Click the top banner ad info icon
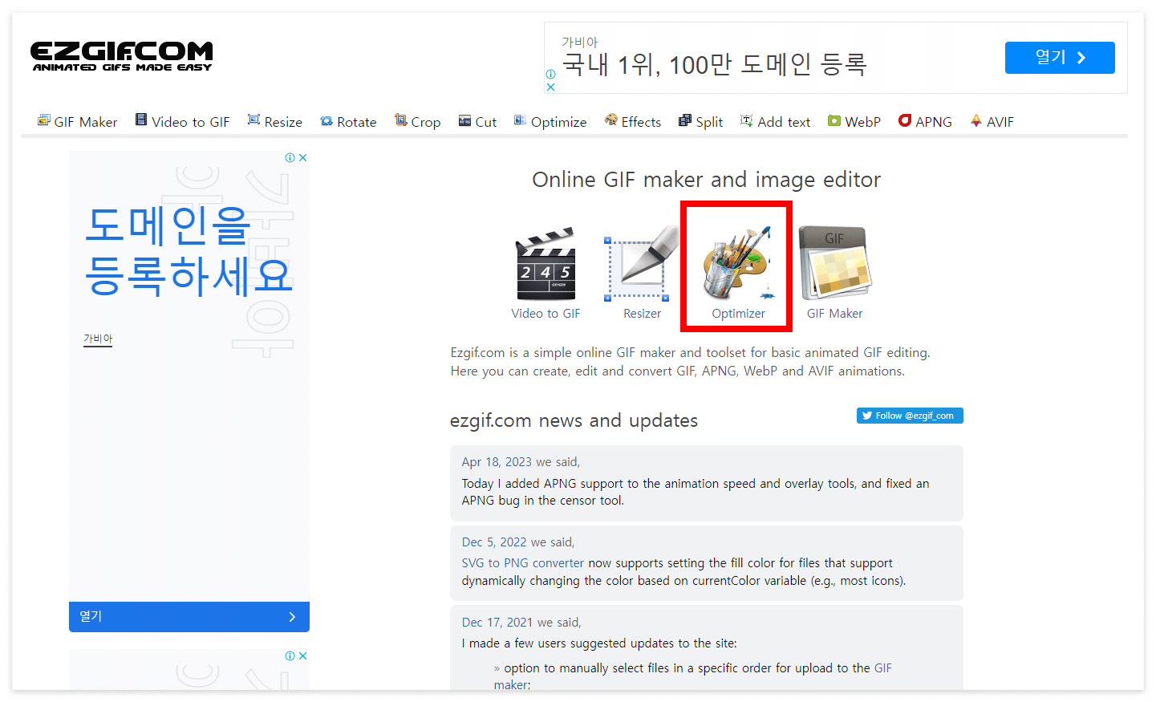This screenshot has width=1156, height=702. click(550, 74)
